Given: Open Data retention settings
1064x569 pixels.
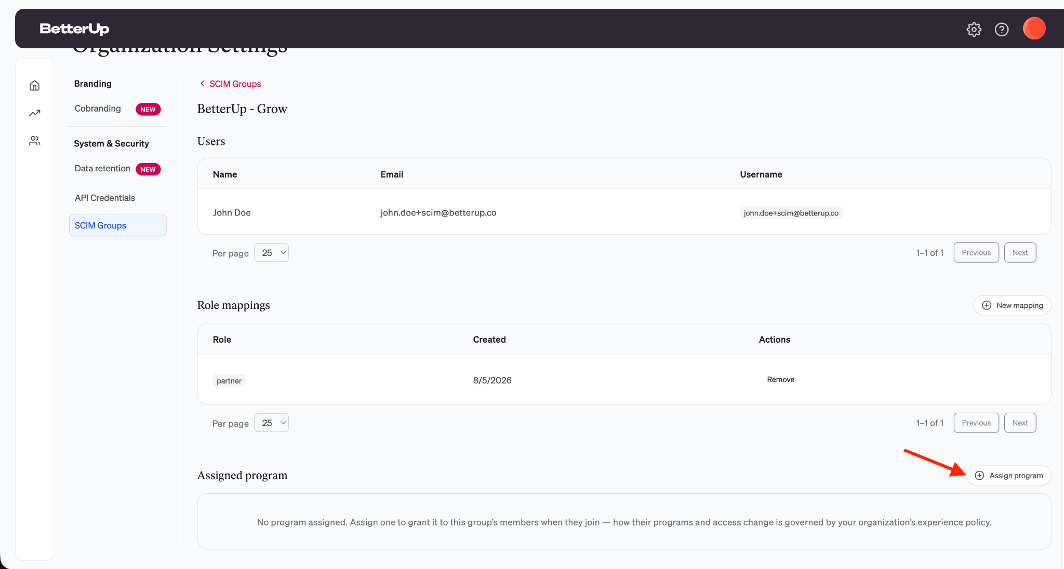Looking at the screenshot, I should tap(102, 168).
